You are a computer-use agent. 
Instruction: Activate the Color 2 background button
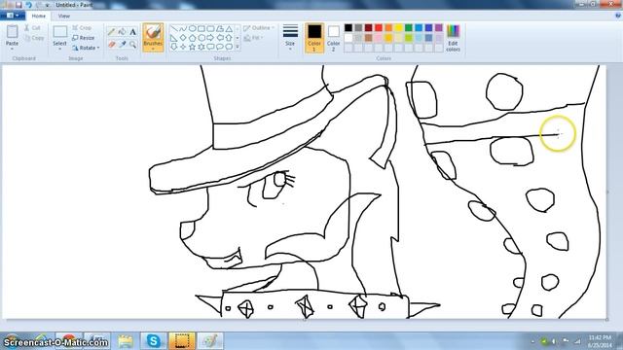coord(333,38)
